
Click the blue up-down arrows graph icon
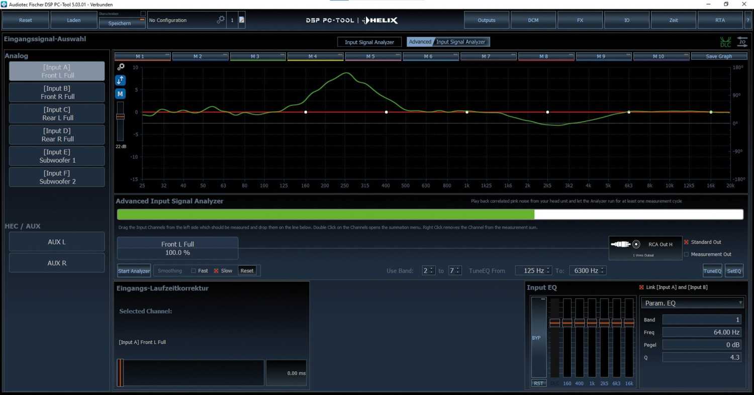click(x=121, y=80)
